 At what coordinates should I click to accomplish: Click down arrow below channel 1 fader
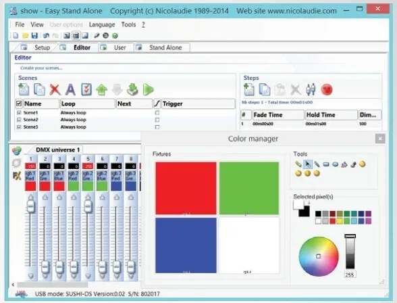30,276
